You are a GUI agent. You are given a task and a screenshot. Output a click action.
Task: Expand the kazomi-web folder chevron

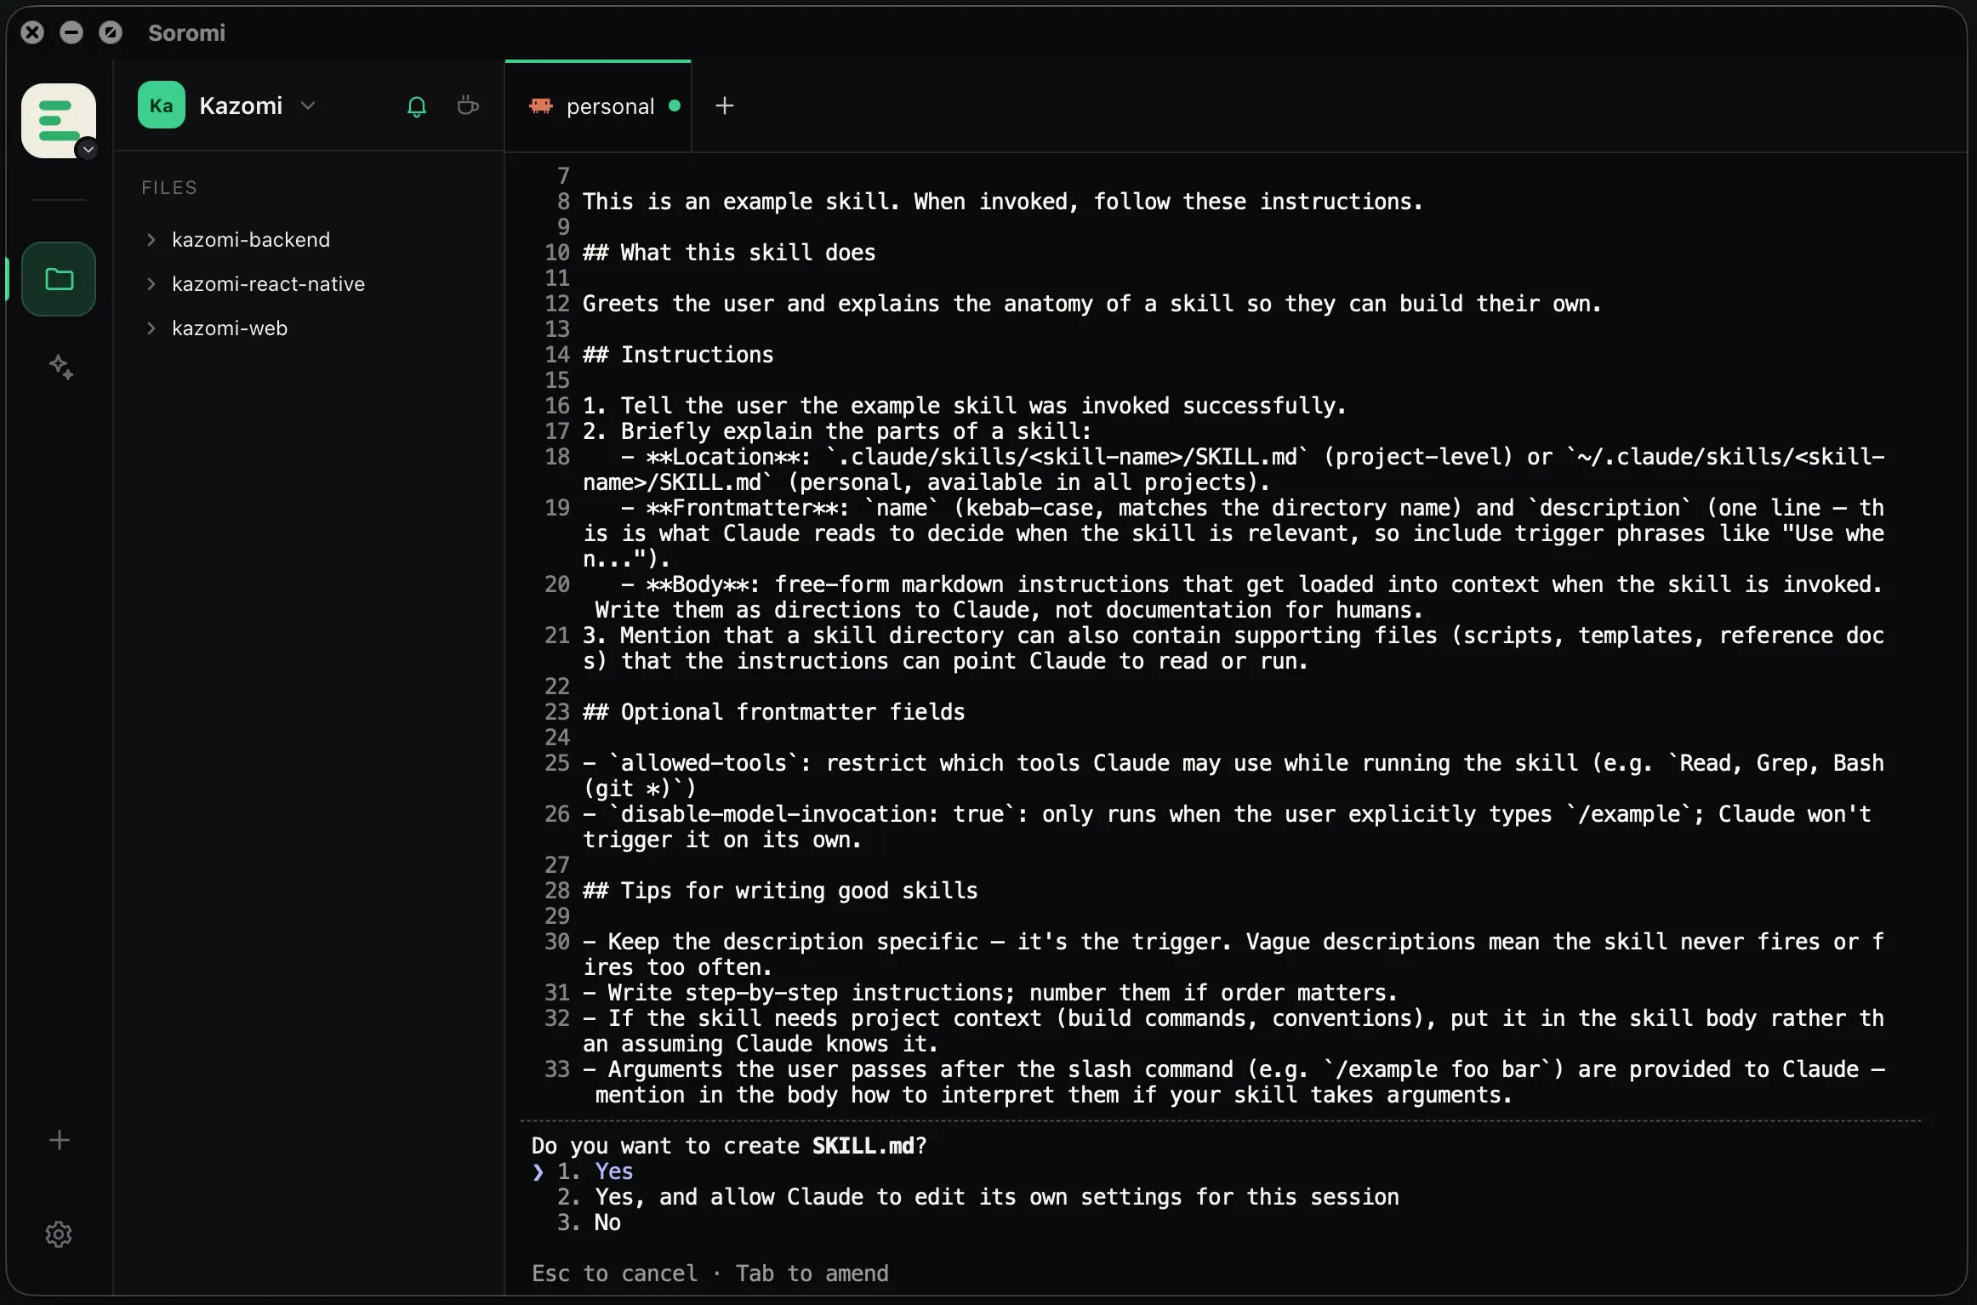coord(151,328)
